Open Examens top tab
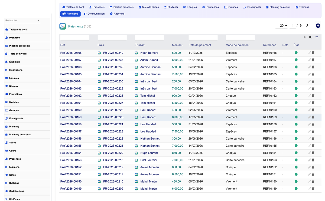The image size is (325, 201). click(x=302, y=7)
